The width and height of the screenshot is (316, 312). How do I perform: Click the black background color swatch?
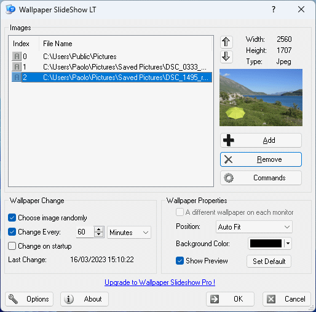click(266, 244)
